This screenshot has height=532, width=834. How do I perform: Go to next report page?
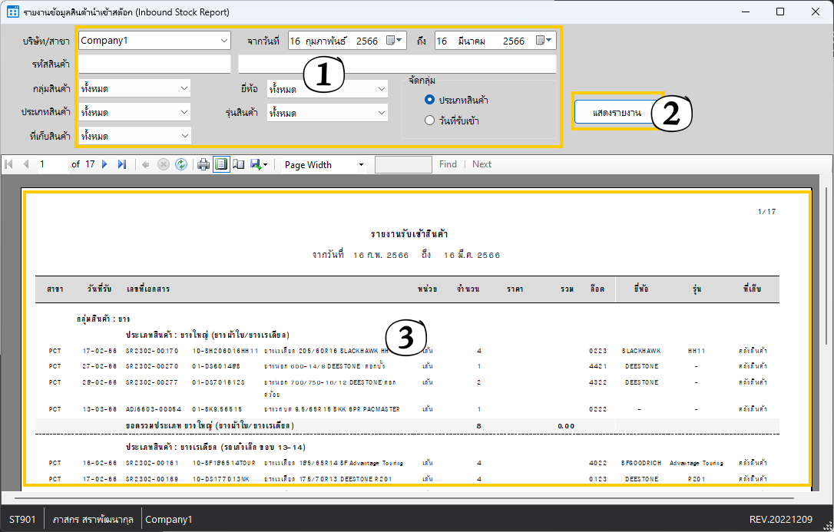(105, 164)
